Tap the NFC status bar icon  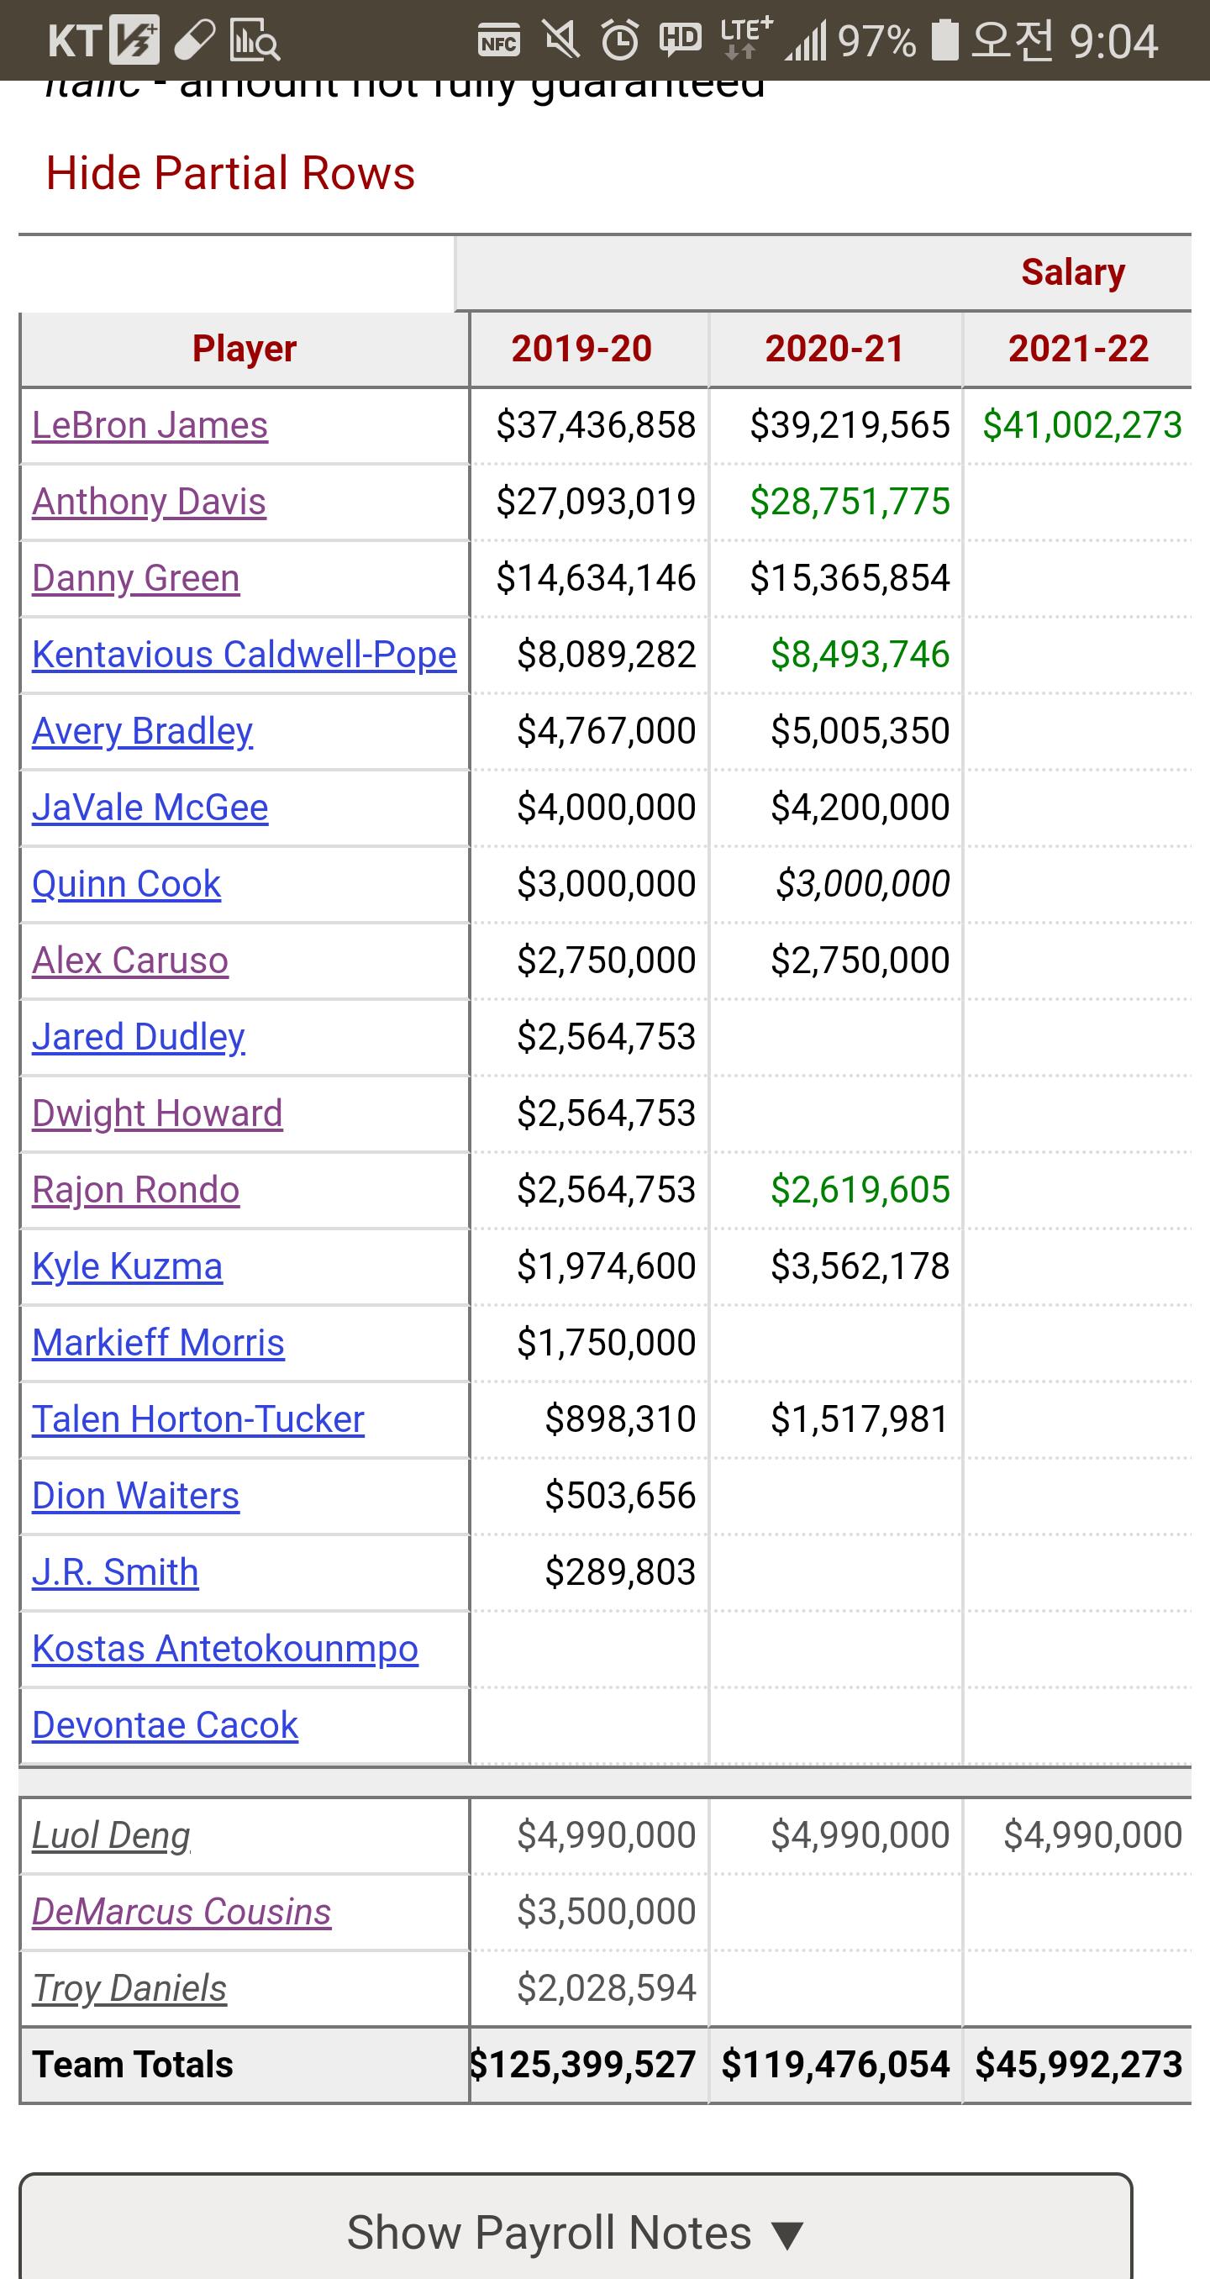click(499, 40)
